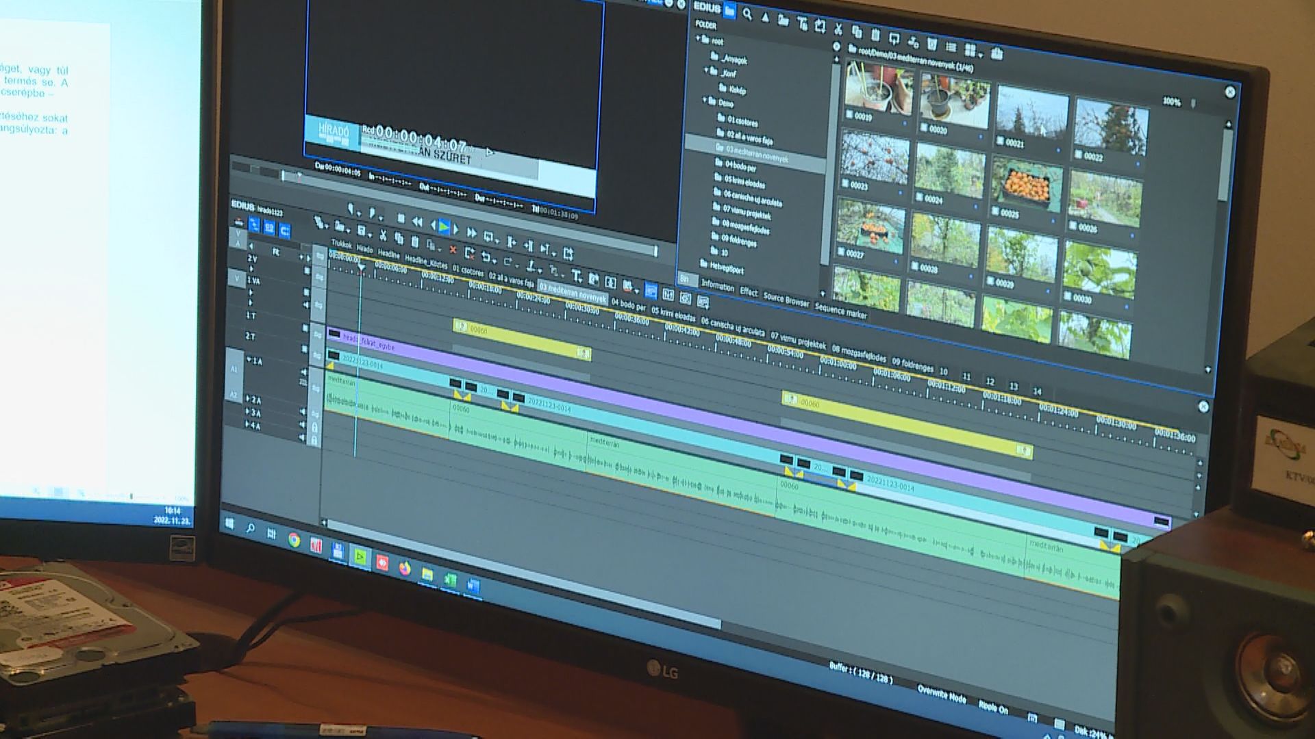Collapse the root folder in bin tree
1315x739 pixels.
pos(697,38)
